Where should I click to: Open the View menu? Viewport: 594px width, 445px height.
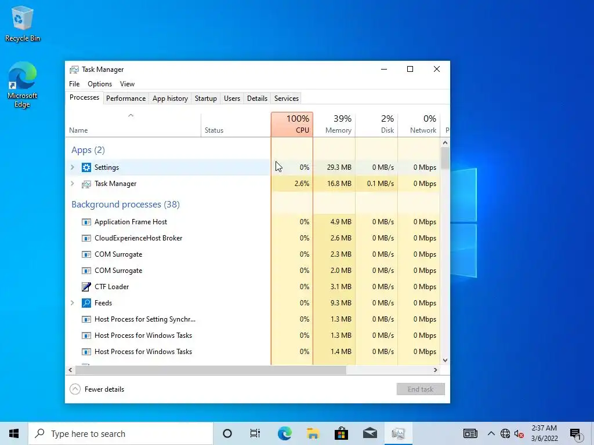coord(127,84)
